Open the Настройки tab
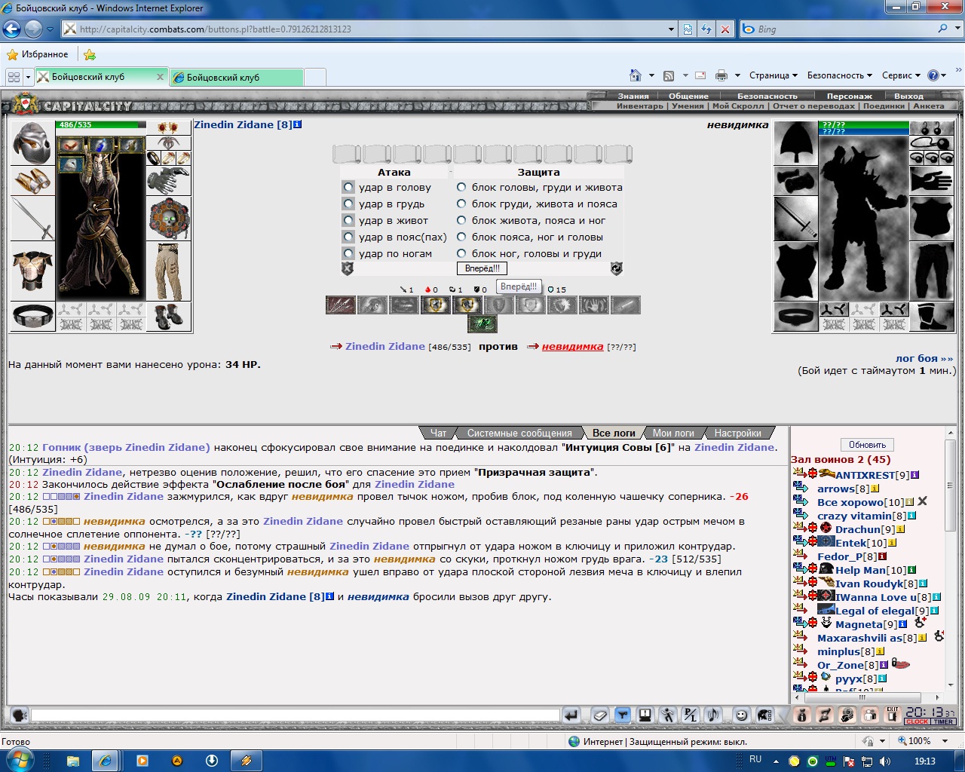 737,433
